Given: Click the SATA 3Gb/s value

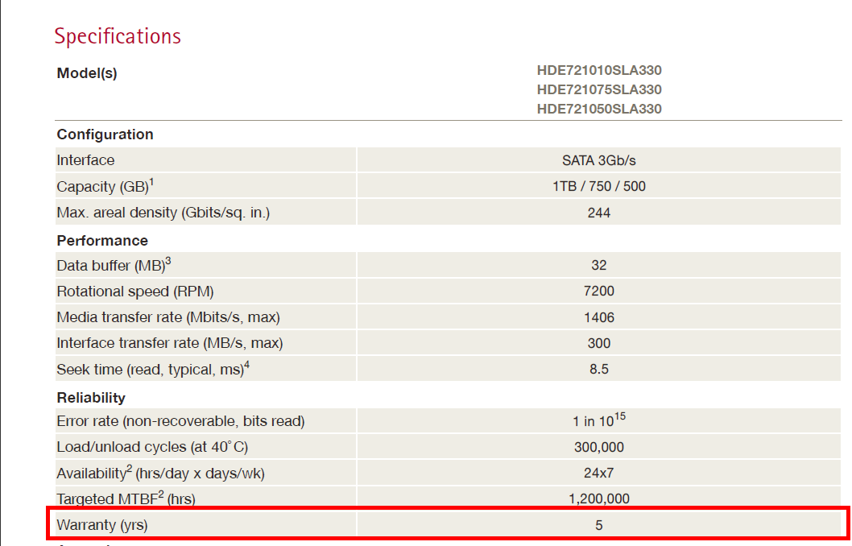Looking at the screenshot, I should tap(599, 160).
